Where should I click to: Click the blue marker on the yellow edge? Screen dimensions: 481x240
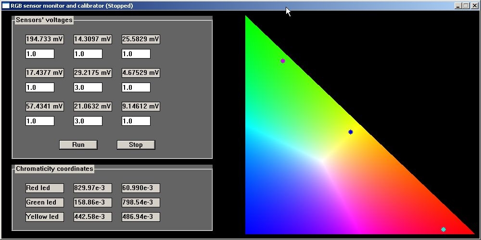point(351,132)
